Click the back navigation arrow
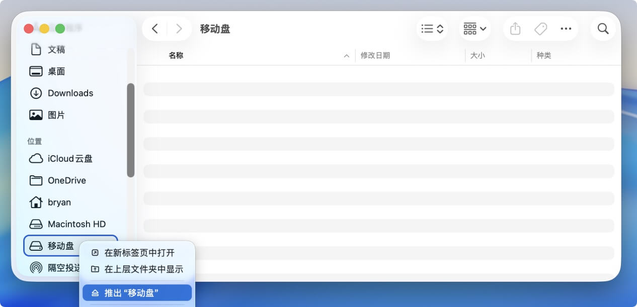Image resolution: width=637 pixels, height=307 pixels. click(154, 29)
